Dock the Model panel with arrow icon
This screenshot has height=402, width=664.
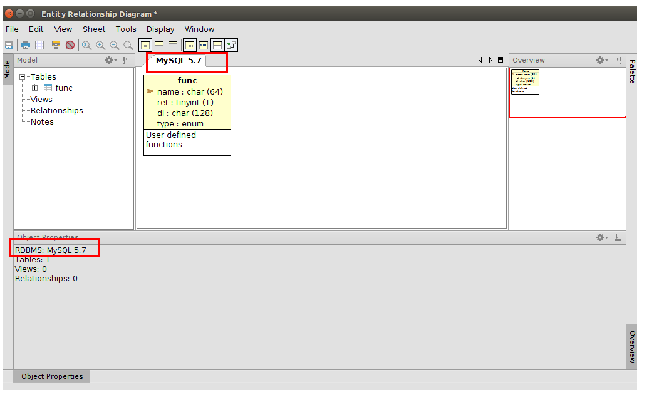[126, 60]
